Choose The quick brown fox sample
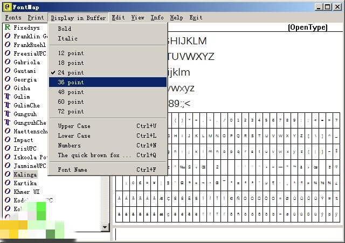345x243 pixels. coord(108,155)
